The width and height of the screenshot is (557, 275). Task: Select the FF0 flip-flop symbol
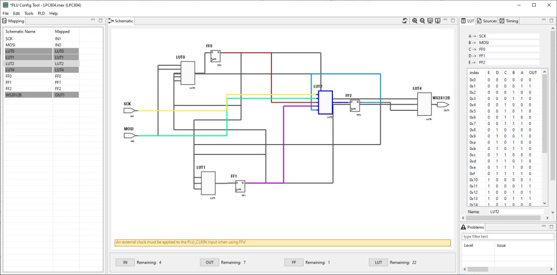coord(215,57)
